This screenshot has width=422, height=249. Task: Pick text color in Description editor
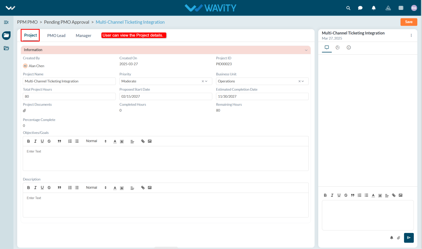(x=115, y=188)
